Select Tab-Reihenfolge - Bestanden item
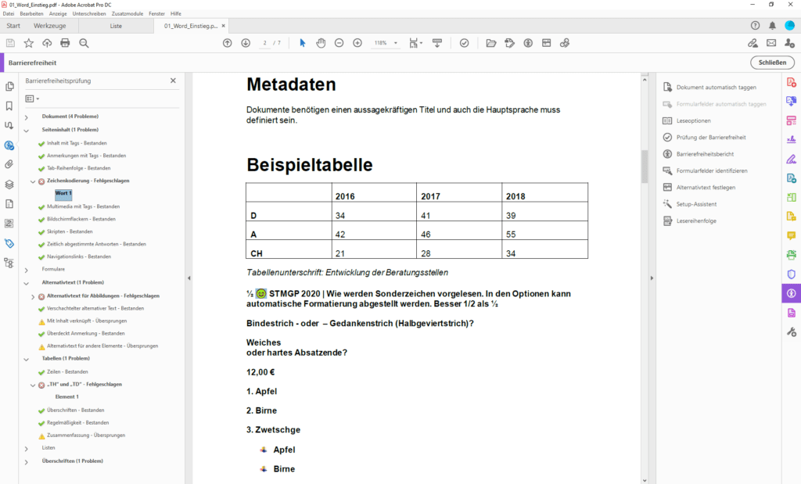801x484 pixels. [79, 168]
